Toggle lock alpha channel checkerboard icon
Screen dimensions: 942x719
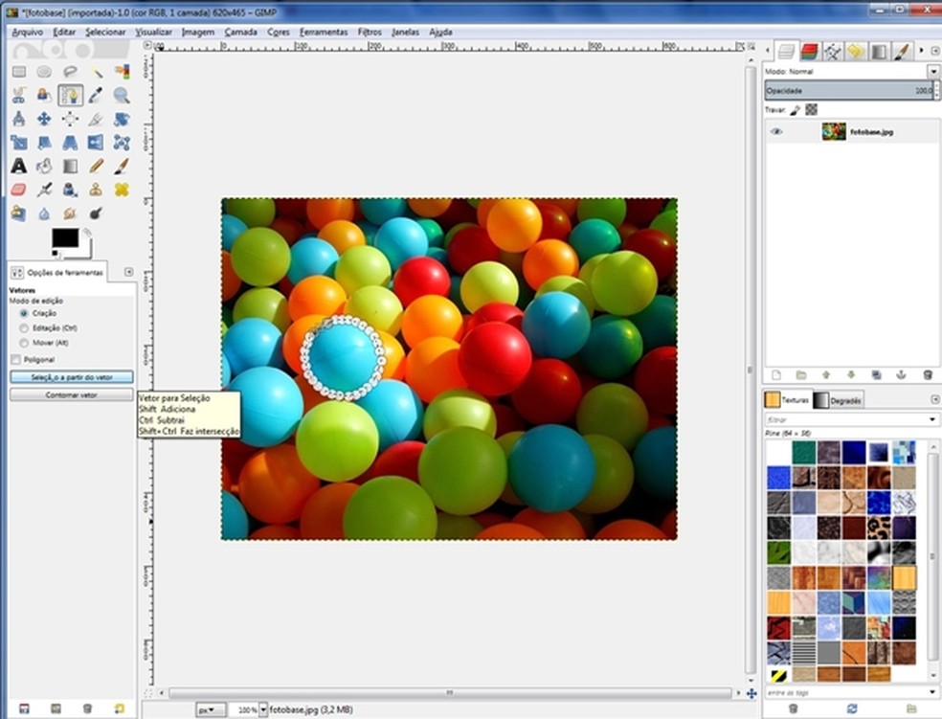pyautogui.click(x=812, y=109)
